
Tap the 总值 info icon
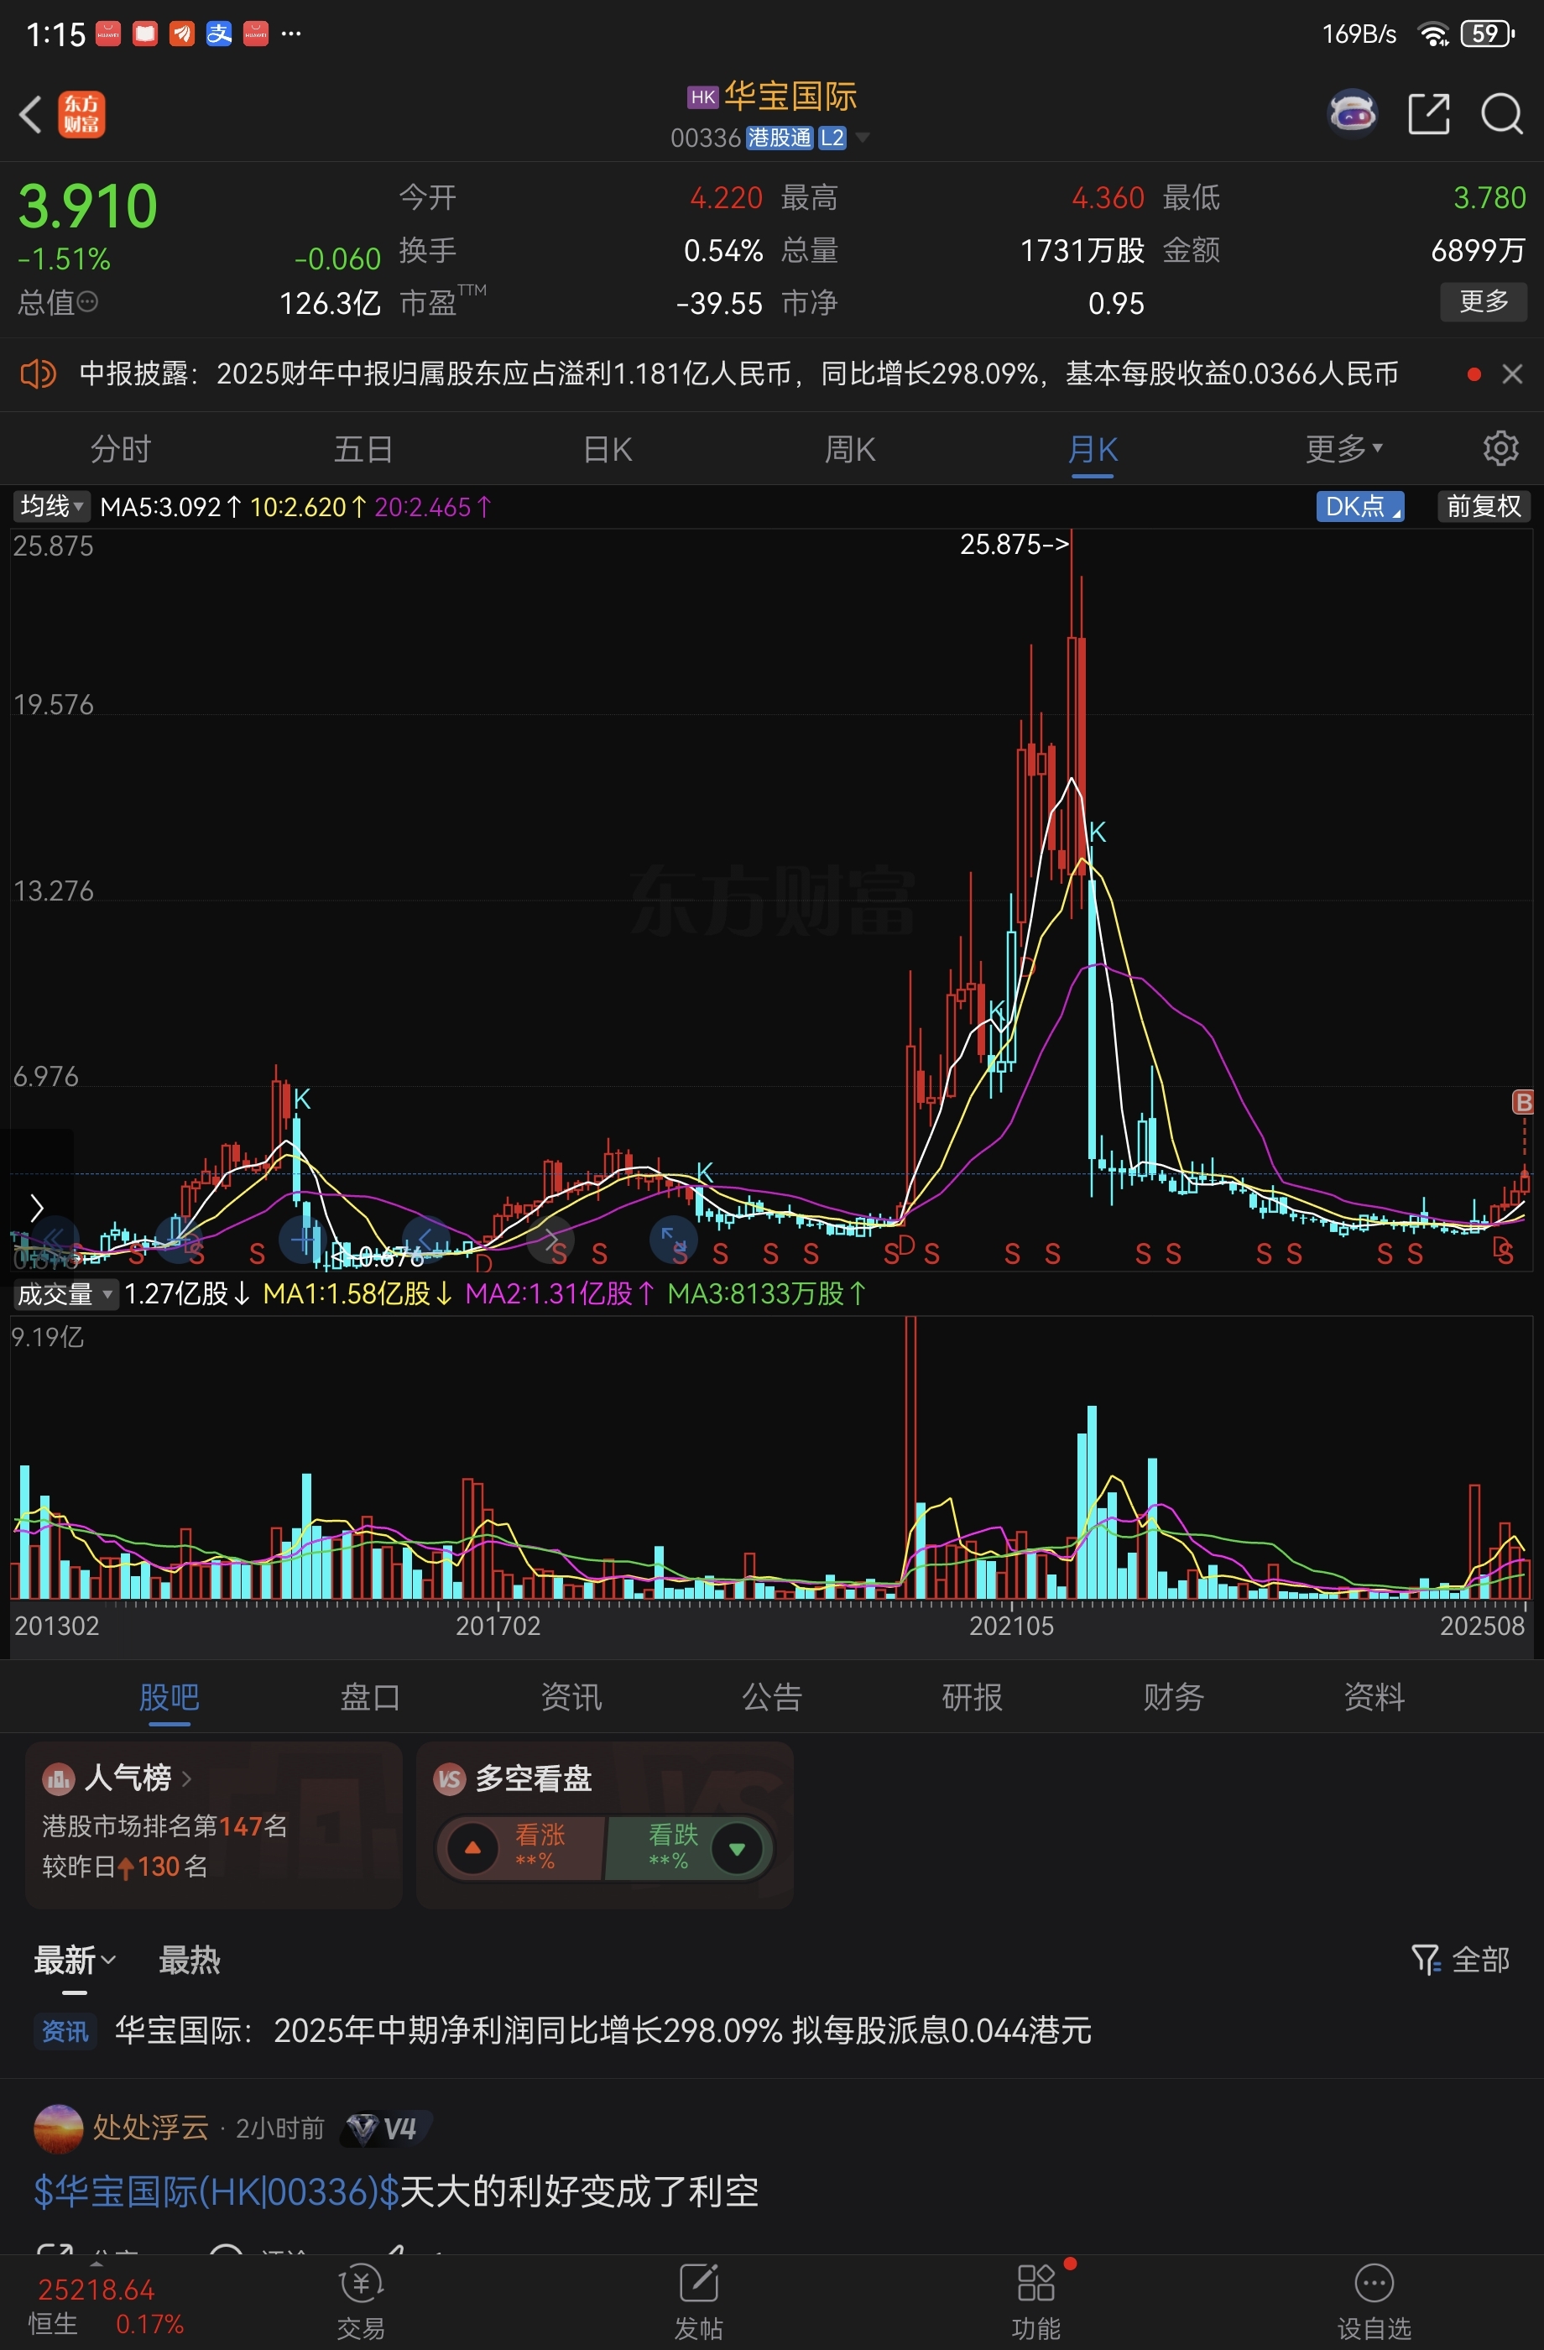point(87,302)
